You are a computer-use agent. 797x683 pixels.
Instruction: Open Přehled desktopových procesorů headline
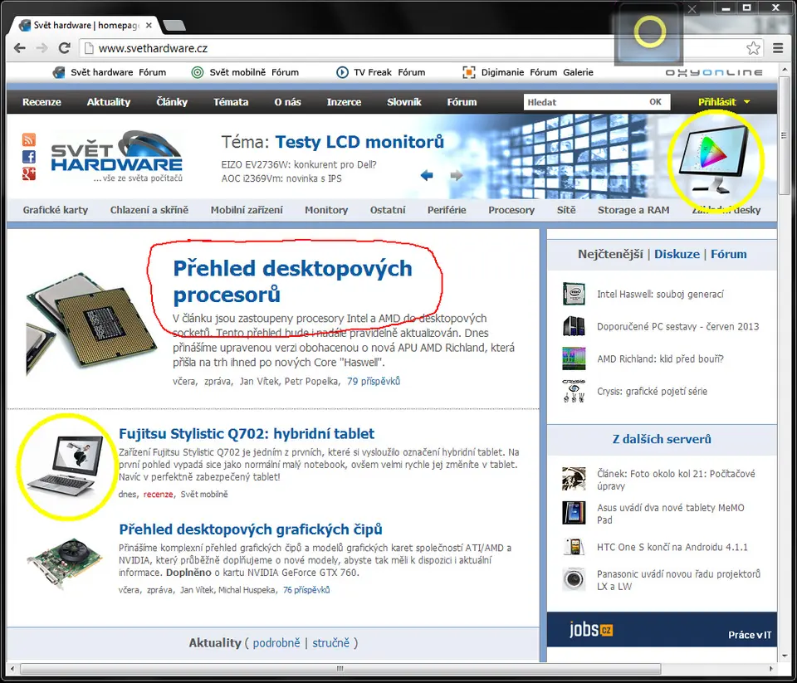click(293, 281)
